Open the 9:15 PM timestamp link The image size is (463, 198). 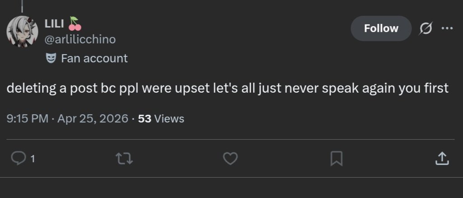pyautogui.click(x=27, y=118)
